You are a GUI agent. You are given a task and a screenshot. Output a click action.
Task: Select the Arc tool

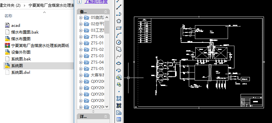[119, 35]
